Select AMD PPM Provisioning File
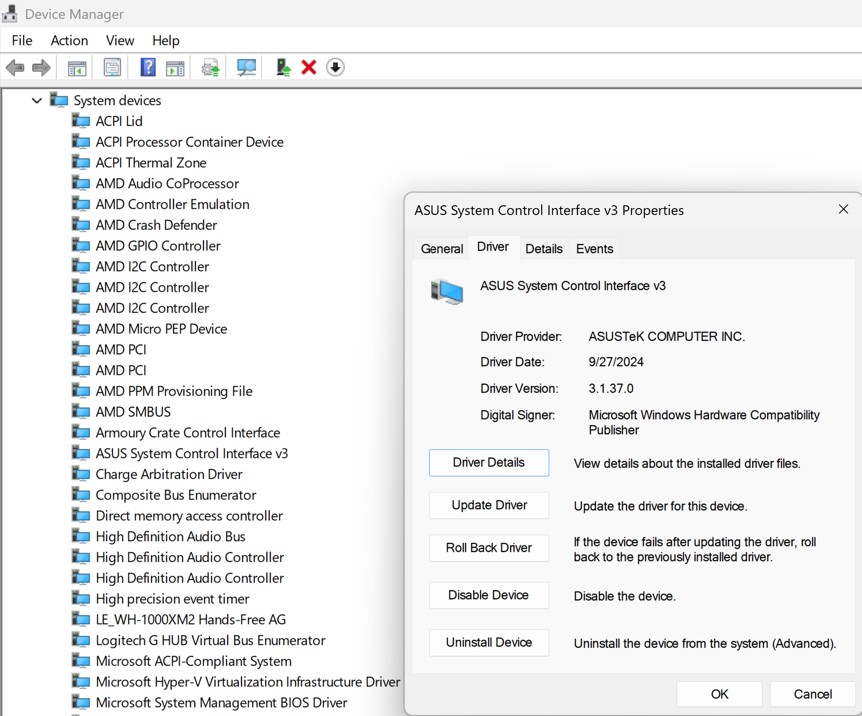The height and width of the screenshot is (716, 862). click(174, 391)
